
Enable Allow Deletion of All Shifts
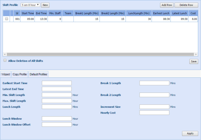pos(5,60)
